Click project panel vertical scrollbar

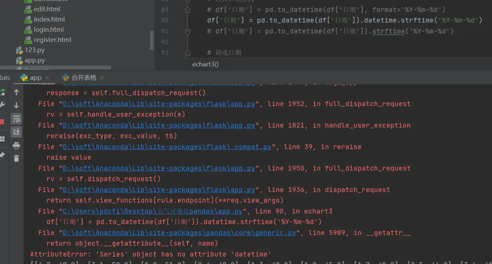[152, 40]
